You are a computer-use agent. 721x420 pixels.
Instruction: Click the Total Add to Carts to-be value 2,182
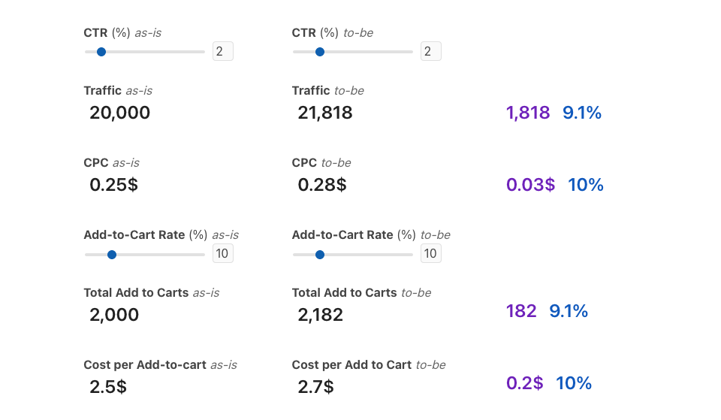pyautogui.click(x=321, y=315)
